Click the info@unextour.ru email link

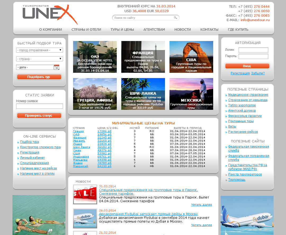click(x=255, y=20)
